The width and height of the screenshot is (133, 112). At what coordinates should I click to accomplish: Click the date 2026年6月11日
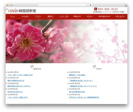74,95
